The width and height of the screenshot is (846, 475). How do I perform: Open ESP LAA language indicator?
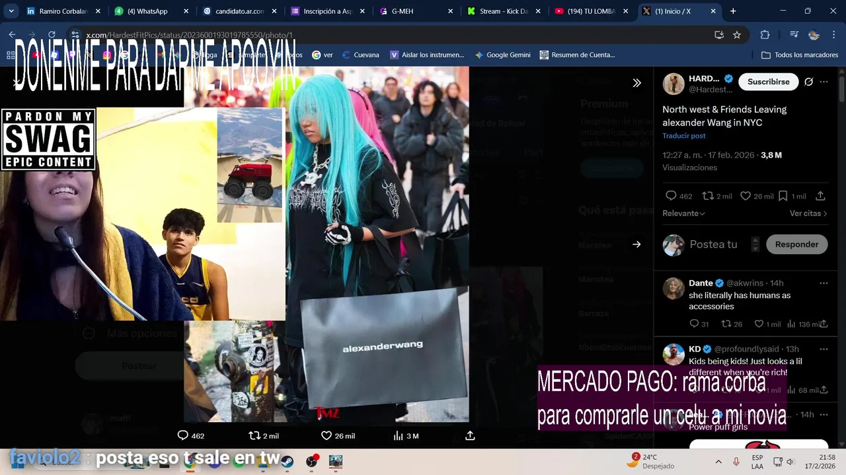757,461
